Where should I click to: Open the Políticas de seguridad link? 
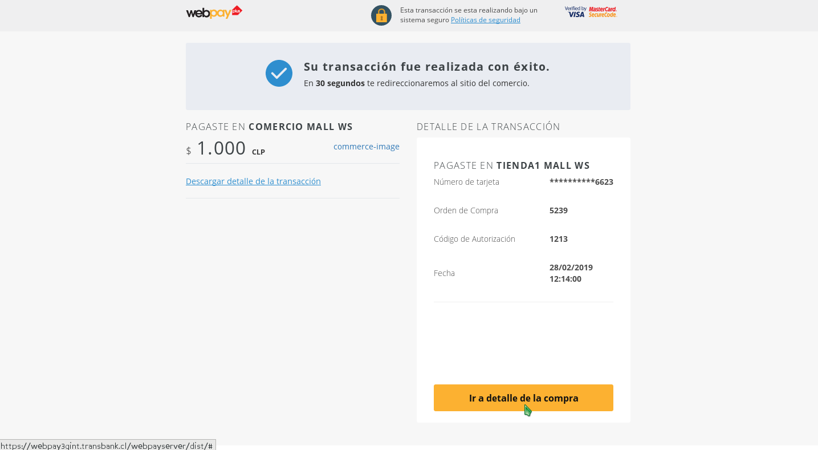tap(485, 20)
